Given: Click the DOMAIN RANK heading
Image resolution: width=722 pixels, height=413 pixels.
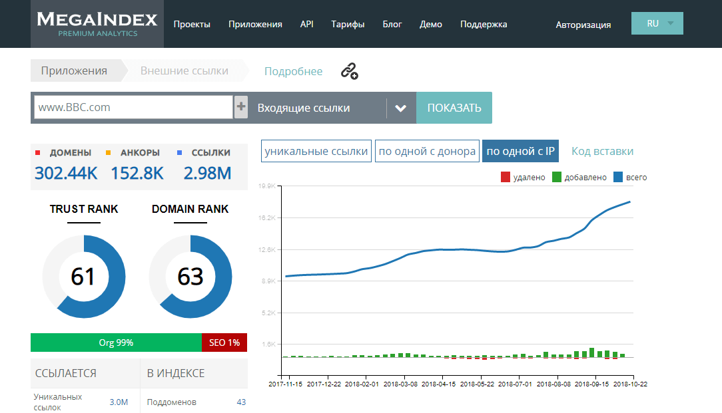Looking at the screenshot, I should (190, 209).
